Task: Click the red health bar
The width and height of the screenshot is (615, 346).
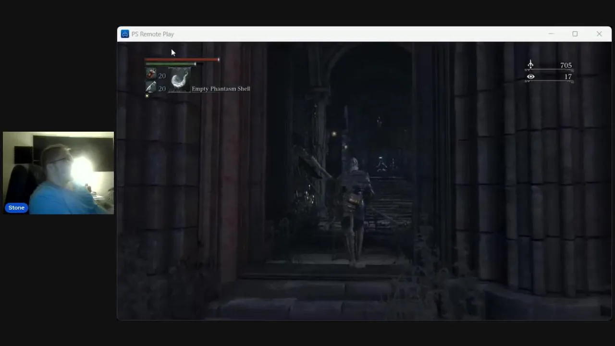Action: [182, 60]
